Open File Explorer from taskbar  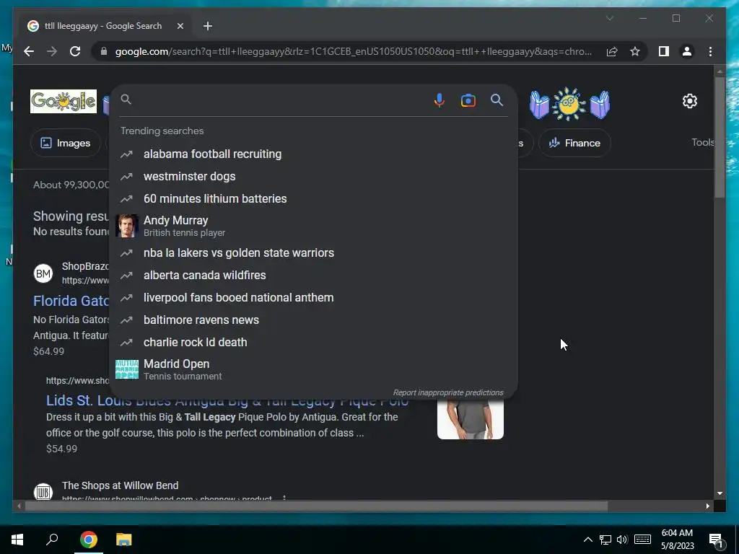(x=124, y=540)
